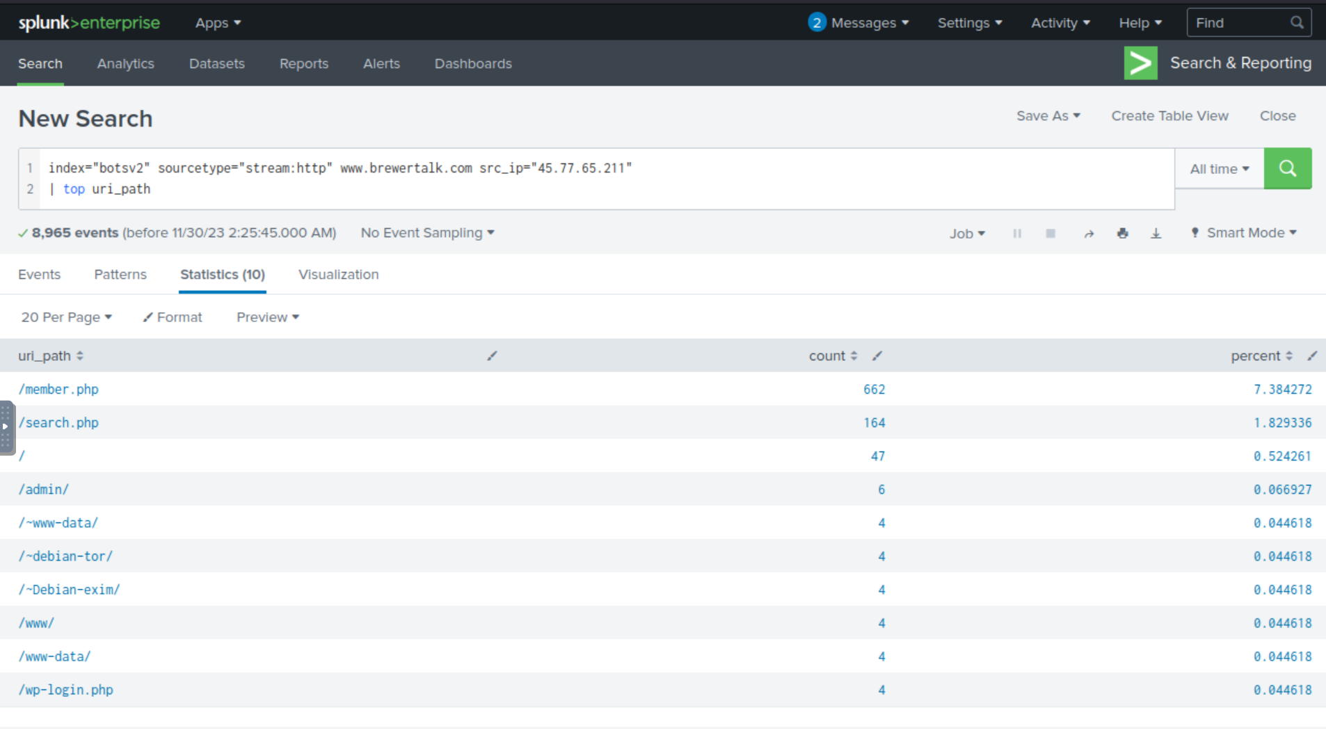Switch to the Patterns tab
This screenshot has width=1326, height=729.
coord(120,275)
